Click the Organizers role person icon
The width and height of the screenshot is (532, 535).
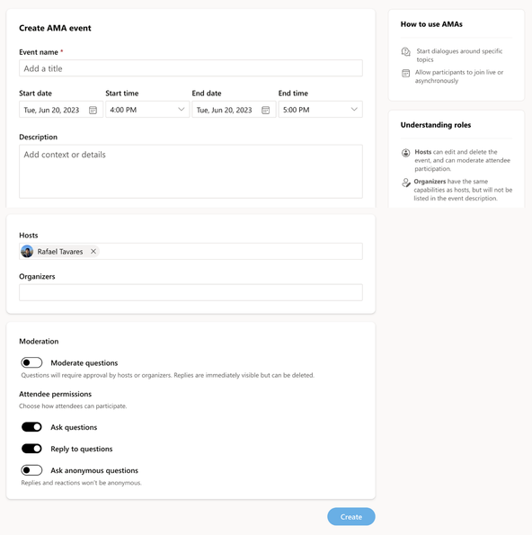tap(406, 183)
